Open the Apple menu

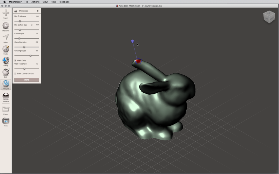(x=4, y=2)
